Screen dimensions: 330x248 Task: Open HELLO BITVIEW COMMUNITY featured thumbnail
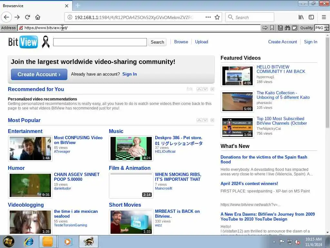click(238, 76)
